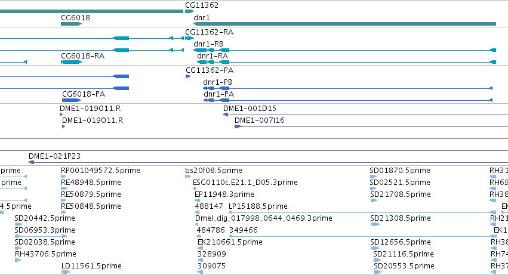The width and height of the screenshot is (508, 275).
Task: Select the RE50848.5prime EST label
Action: coord(91,206)
